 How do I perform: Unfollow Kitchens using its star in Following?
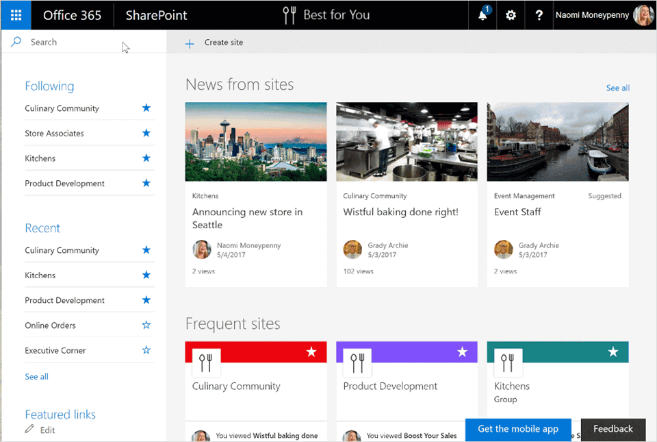(146, 158)
